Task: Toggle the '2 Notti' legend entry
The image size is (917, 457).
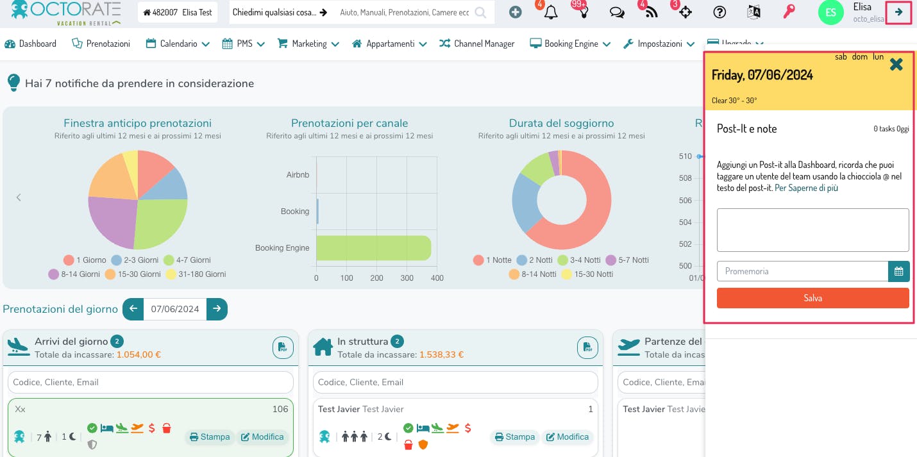Action: click(534, 260)
